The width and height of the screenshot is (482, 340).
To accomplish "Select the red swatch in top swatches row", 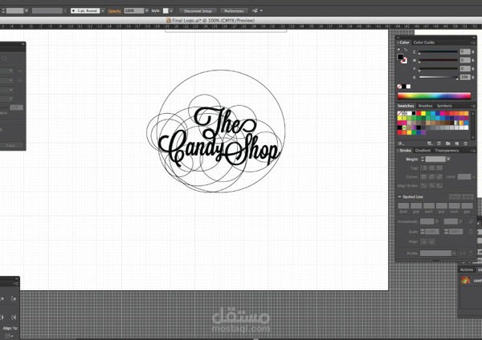I will (419, 114).
